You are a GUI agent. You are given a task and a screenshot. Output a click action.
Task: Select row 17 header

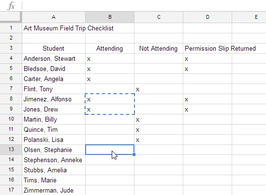click(x=11, y=190)
